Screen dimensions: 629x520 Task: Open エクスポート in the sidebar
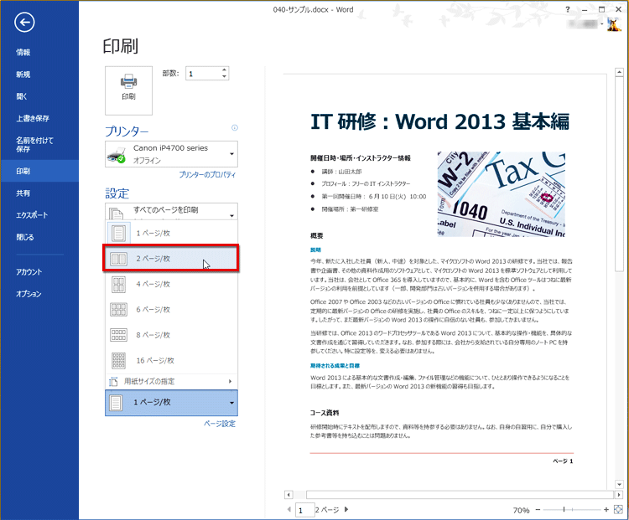coord(39,215)
